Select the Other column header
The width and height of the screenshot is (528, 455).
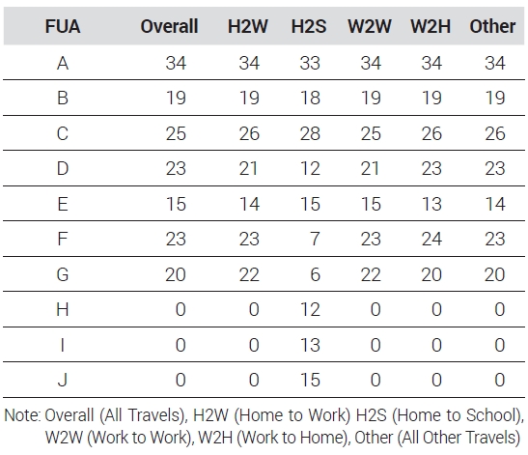(492, 26)
